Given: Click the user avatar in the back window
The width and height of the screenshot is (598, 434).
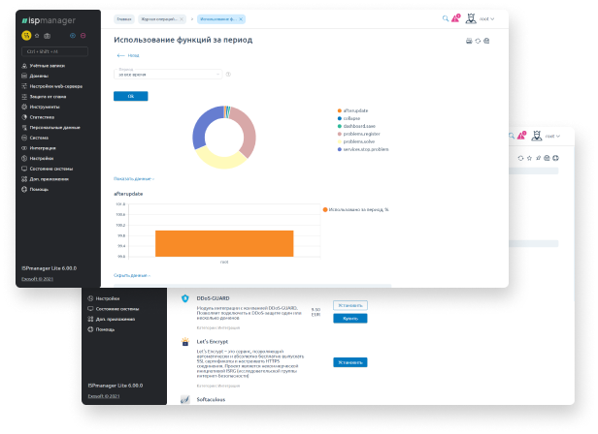Looking at the screenshot, I should pyautogui.click(x=537, y=136).
